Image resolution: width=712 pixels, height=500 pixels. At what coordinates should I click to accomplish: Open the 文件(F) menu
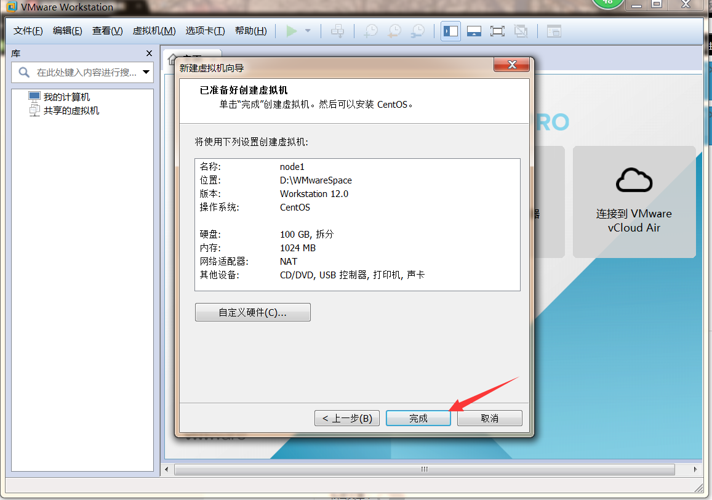tap(28, 30)
